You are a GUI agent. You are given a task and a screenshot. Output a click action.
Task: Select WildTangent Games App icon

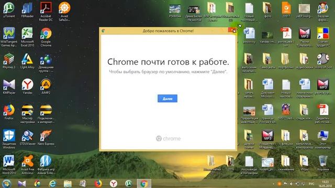pyautogui.click(x=9, y=37)
